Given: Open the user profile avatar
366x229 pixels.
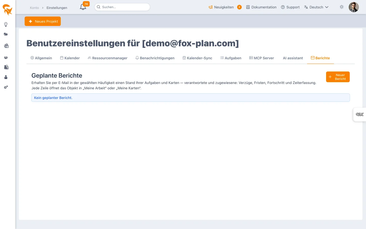Looking at the screenshot, I should 354,7.
